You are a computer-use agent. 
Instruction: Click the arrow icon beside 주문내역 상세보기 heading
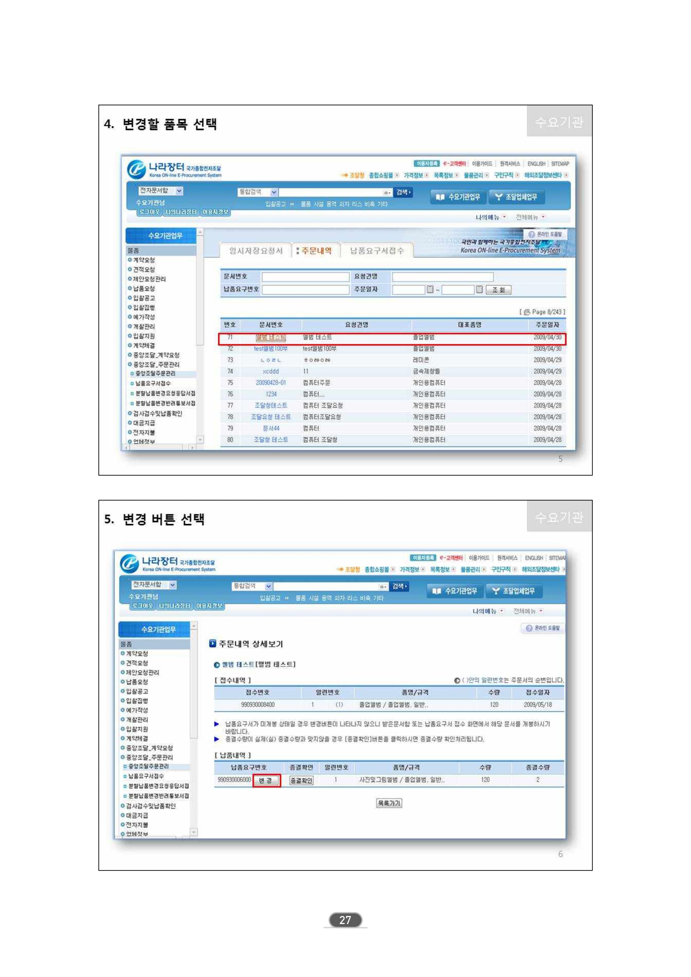pos(213,643)
